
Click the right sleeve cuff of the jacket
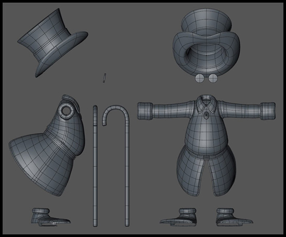click(268, 111)
